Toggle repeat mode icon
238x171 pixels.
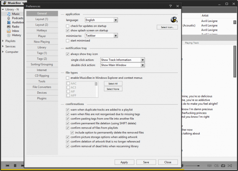pos(223,166)
